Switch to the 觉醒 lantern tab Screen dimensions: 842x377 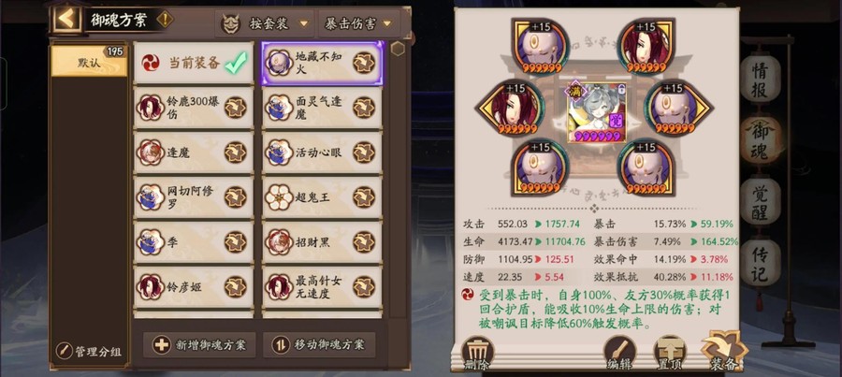(x=760, y=201)
